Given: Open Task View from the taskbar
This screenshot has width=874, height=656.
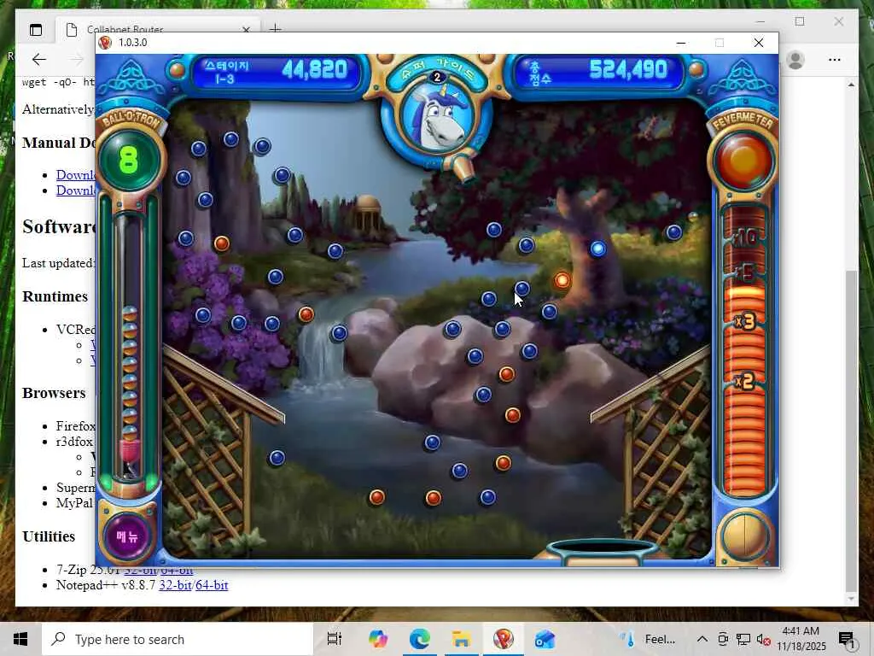Looking at the screenshot, I should tap(335, 639).
